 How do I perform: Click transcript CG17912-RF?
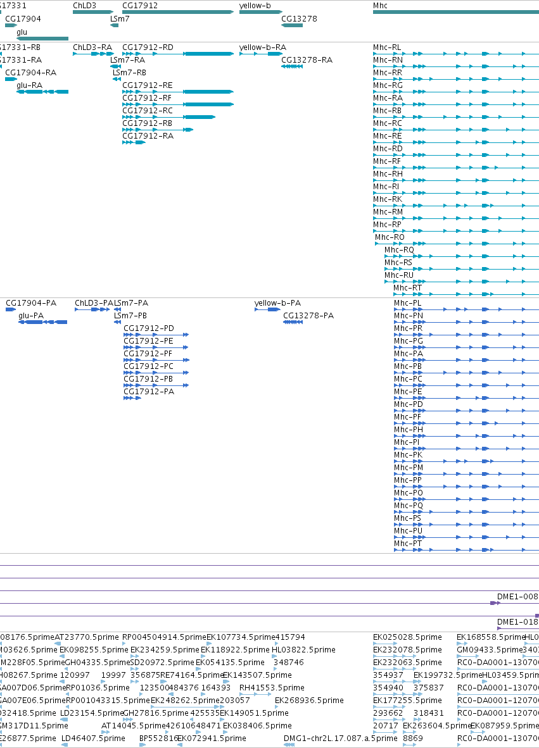147,98
